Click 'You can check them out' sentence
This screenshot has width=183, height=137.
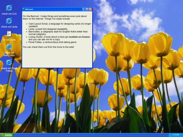[48, 47]
